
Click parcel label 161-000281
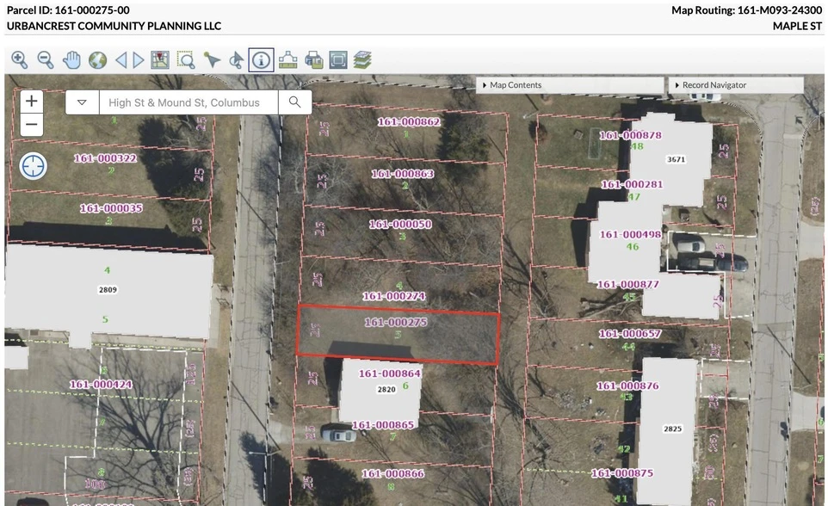click(632, 184)
